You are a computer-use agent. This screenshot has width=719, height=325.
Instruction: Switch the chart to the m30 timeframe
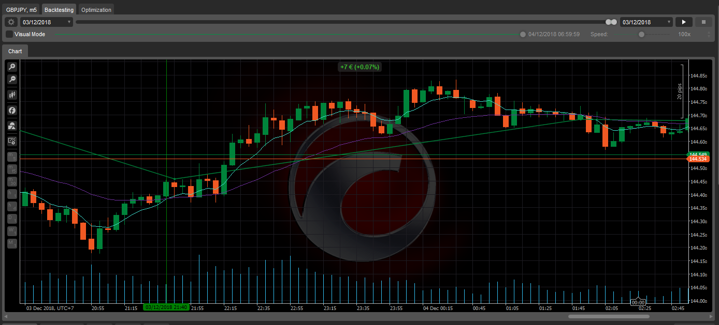[11, 181]
